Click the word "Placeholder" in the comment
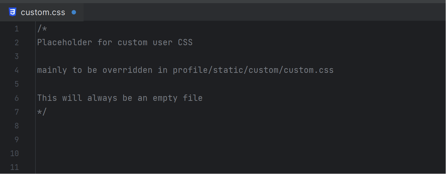The width and height of the screenshot is (446, 174). [65, 42]
